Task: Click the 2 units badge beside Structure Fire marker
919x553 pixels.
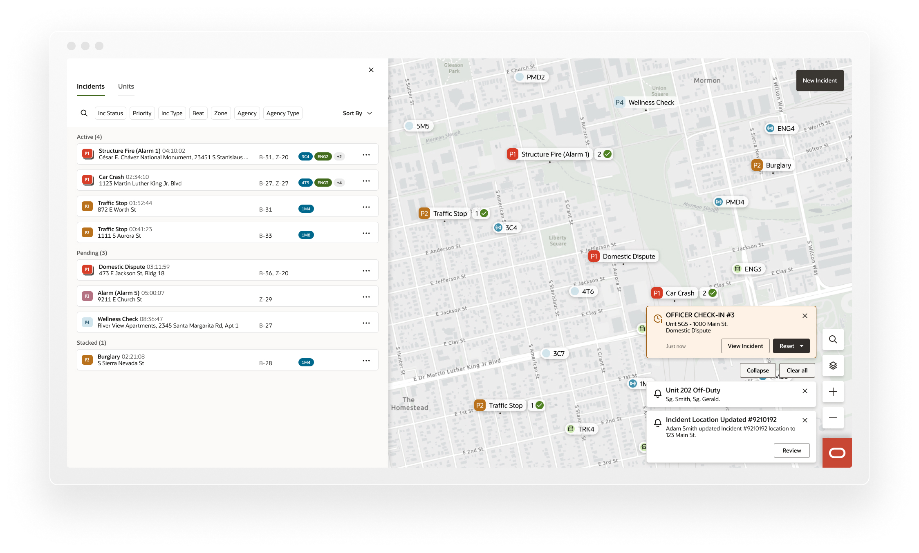Action: pos(604,154)
